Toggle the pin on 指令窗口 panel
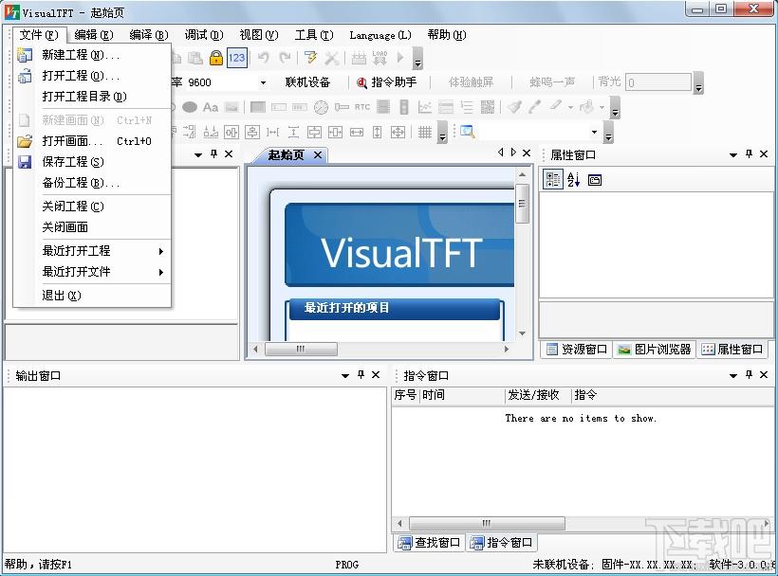The image size is (778, 576). (x=749, y=374)
